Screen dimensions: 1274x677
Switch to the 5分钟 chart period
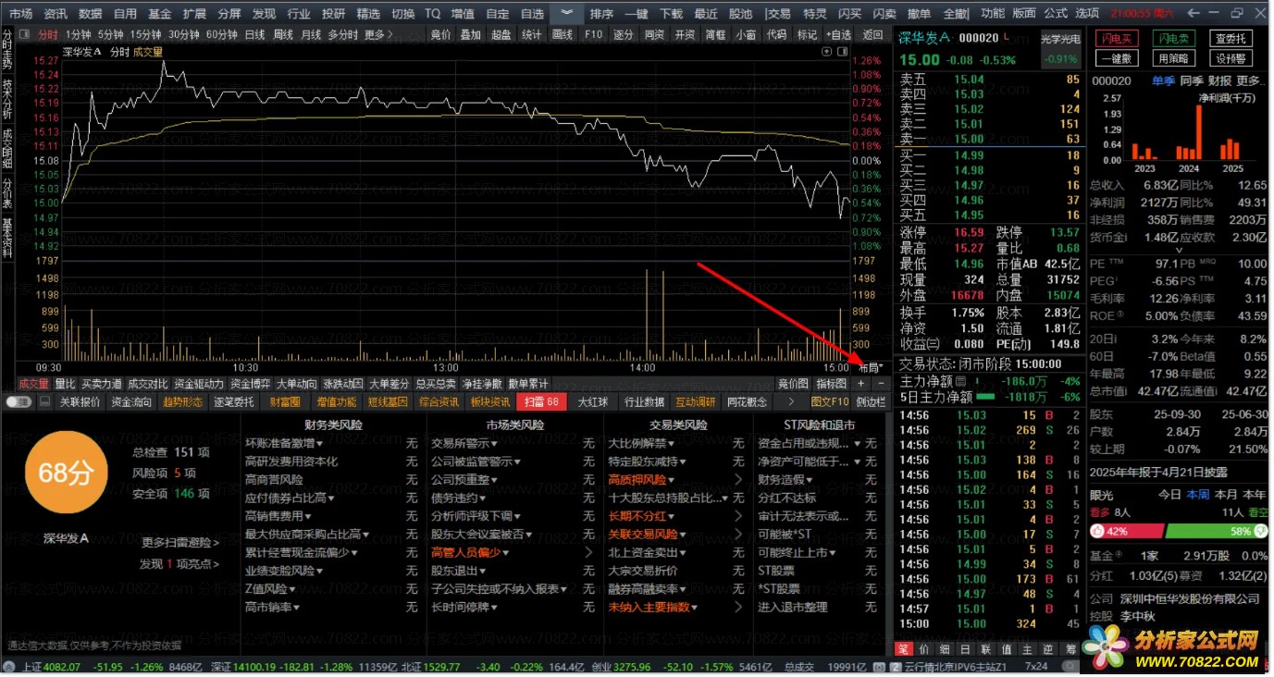(x=110, y=34)
